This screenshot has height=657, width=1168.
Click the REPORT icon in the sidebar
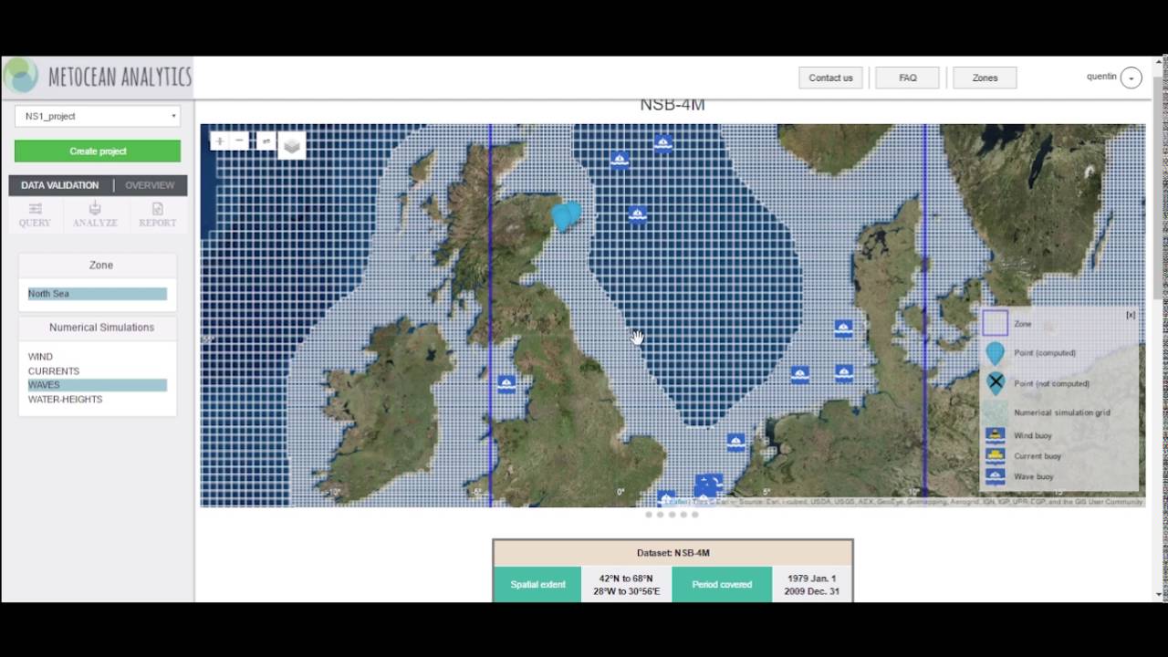pyautogui.click(x=157, y=215)
